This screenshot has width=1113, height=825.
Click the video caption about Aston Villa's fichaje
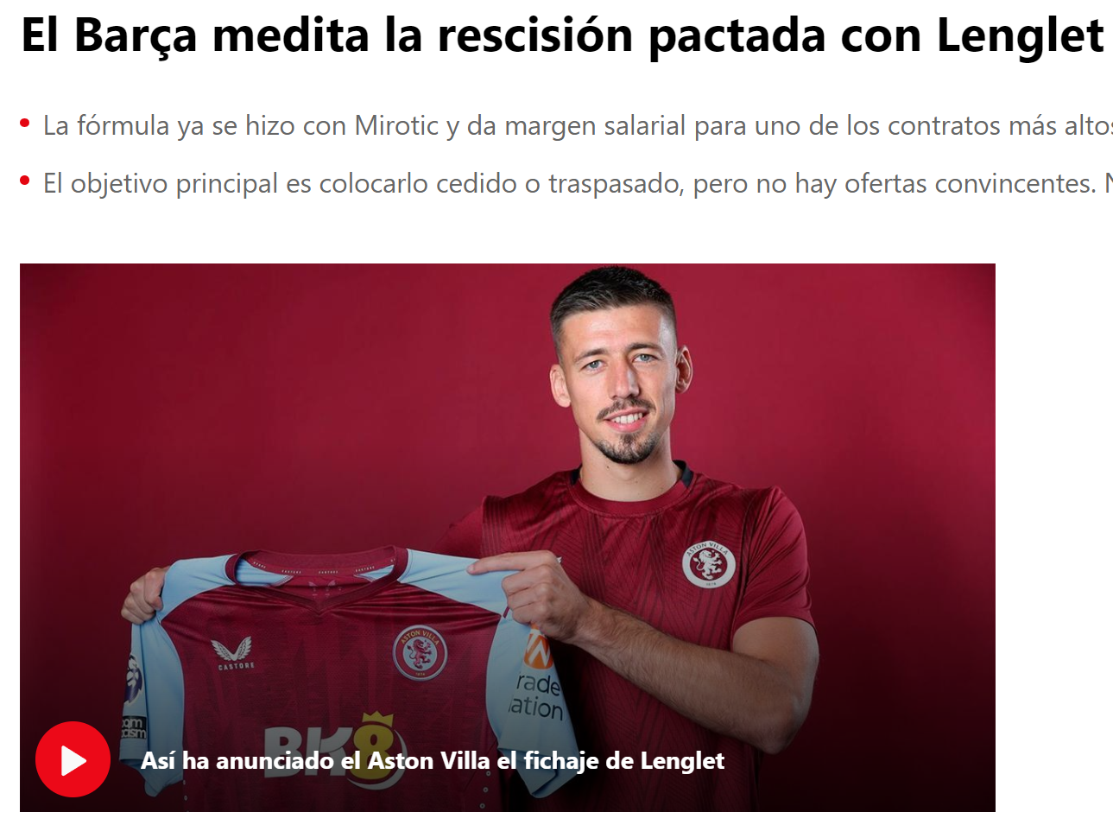[433, 761]
